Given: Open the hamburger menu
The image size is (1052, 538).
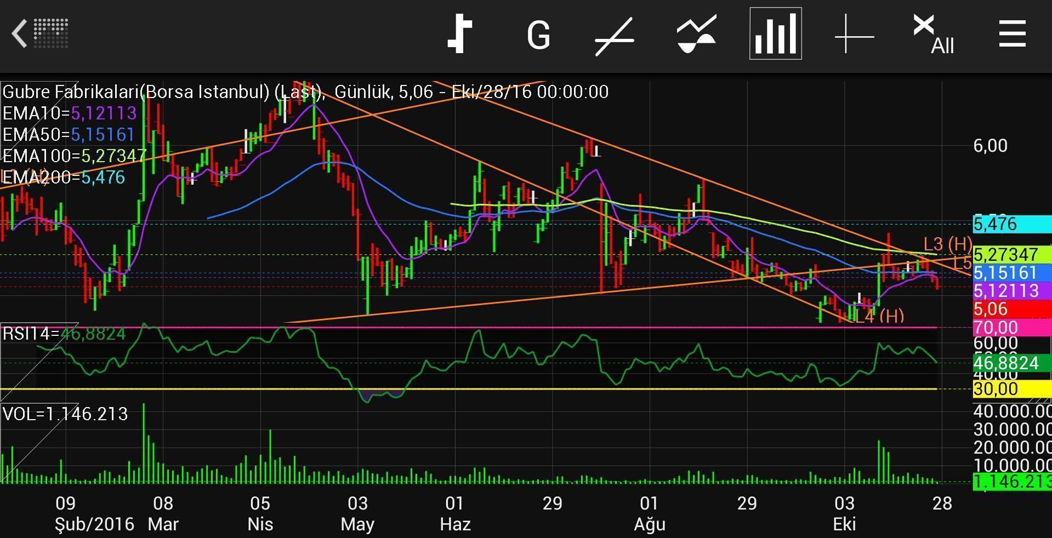Looking at the screenshot, I should 1012,35.
